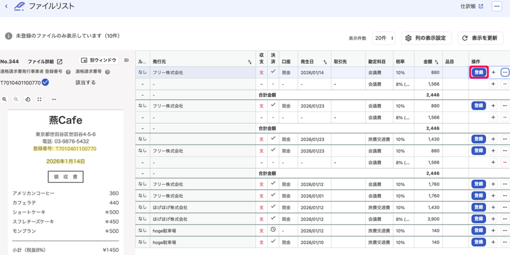Click the pending clock icon in hoge駐車場 row
The height and width of the screenshot is (255, 510).
click(x=273, y=230)
